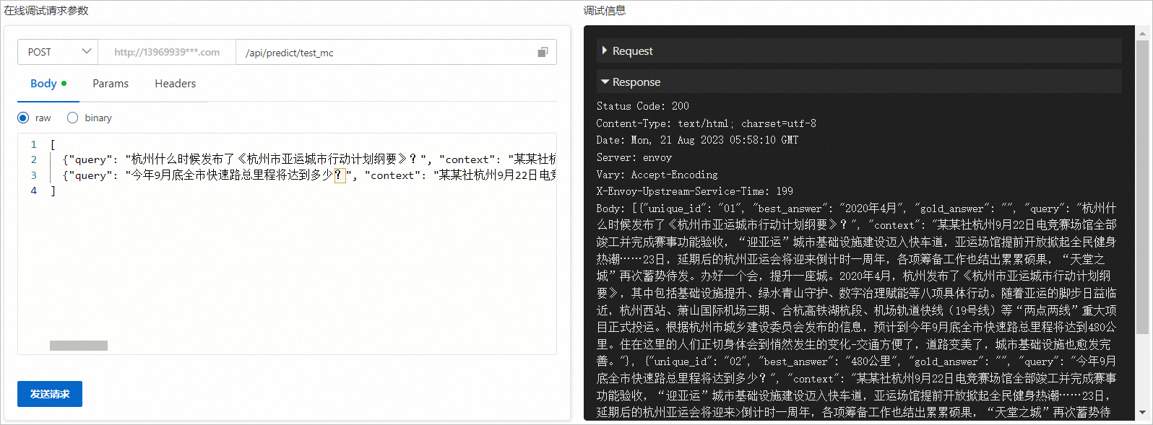Viewport: 1153px width, 425px height.
Task: Open the POST method dropdown
Action: click(x=58, y=52)
